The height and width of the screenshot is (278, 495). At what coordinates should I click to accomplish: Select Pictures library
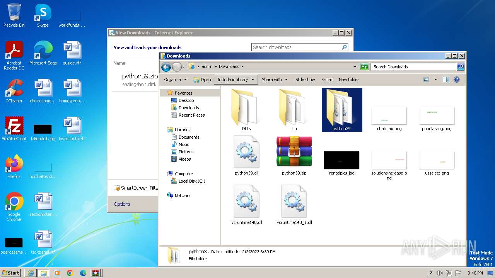pyautogui.click(x=186, y=152)
